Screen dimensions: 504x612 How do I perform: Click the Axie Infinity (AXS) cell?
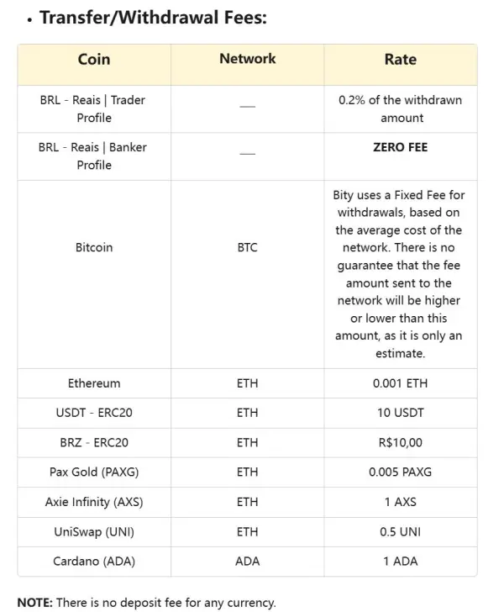point(94,502)
